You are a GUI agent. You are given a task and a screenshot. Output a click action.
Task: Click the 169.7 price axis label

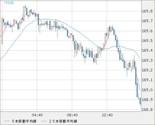pyautogui.click(x=147, y=21)
